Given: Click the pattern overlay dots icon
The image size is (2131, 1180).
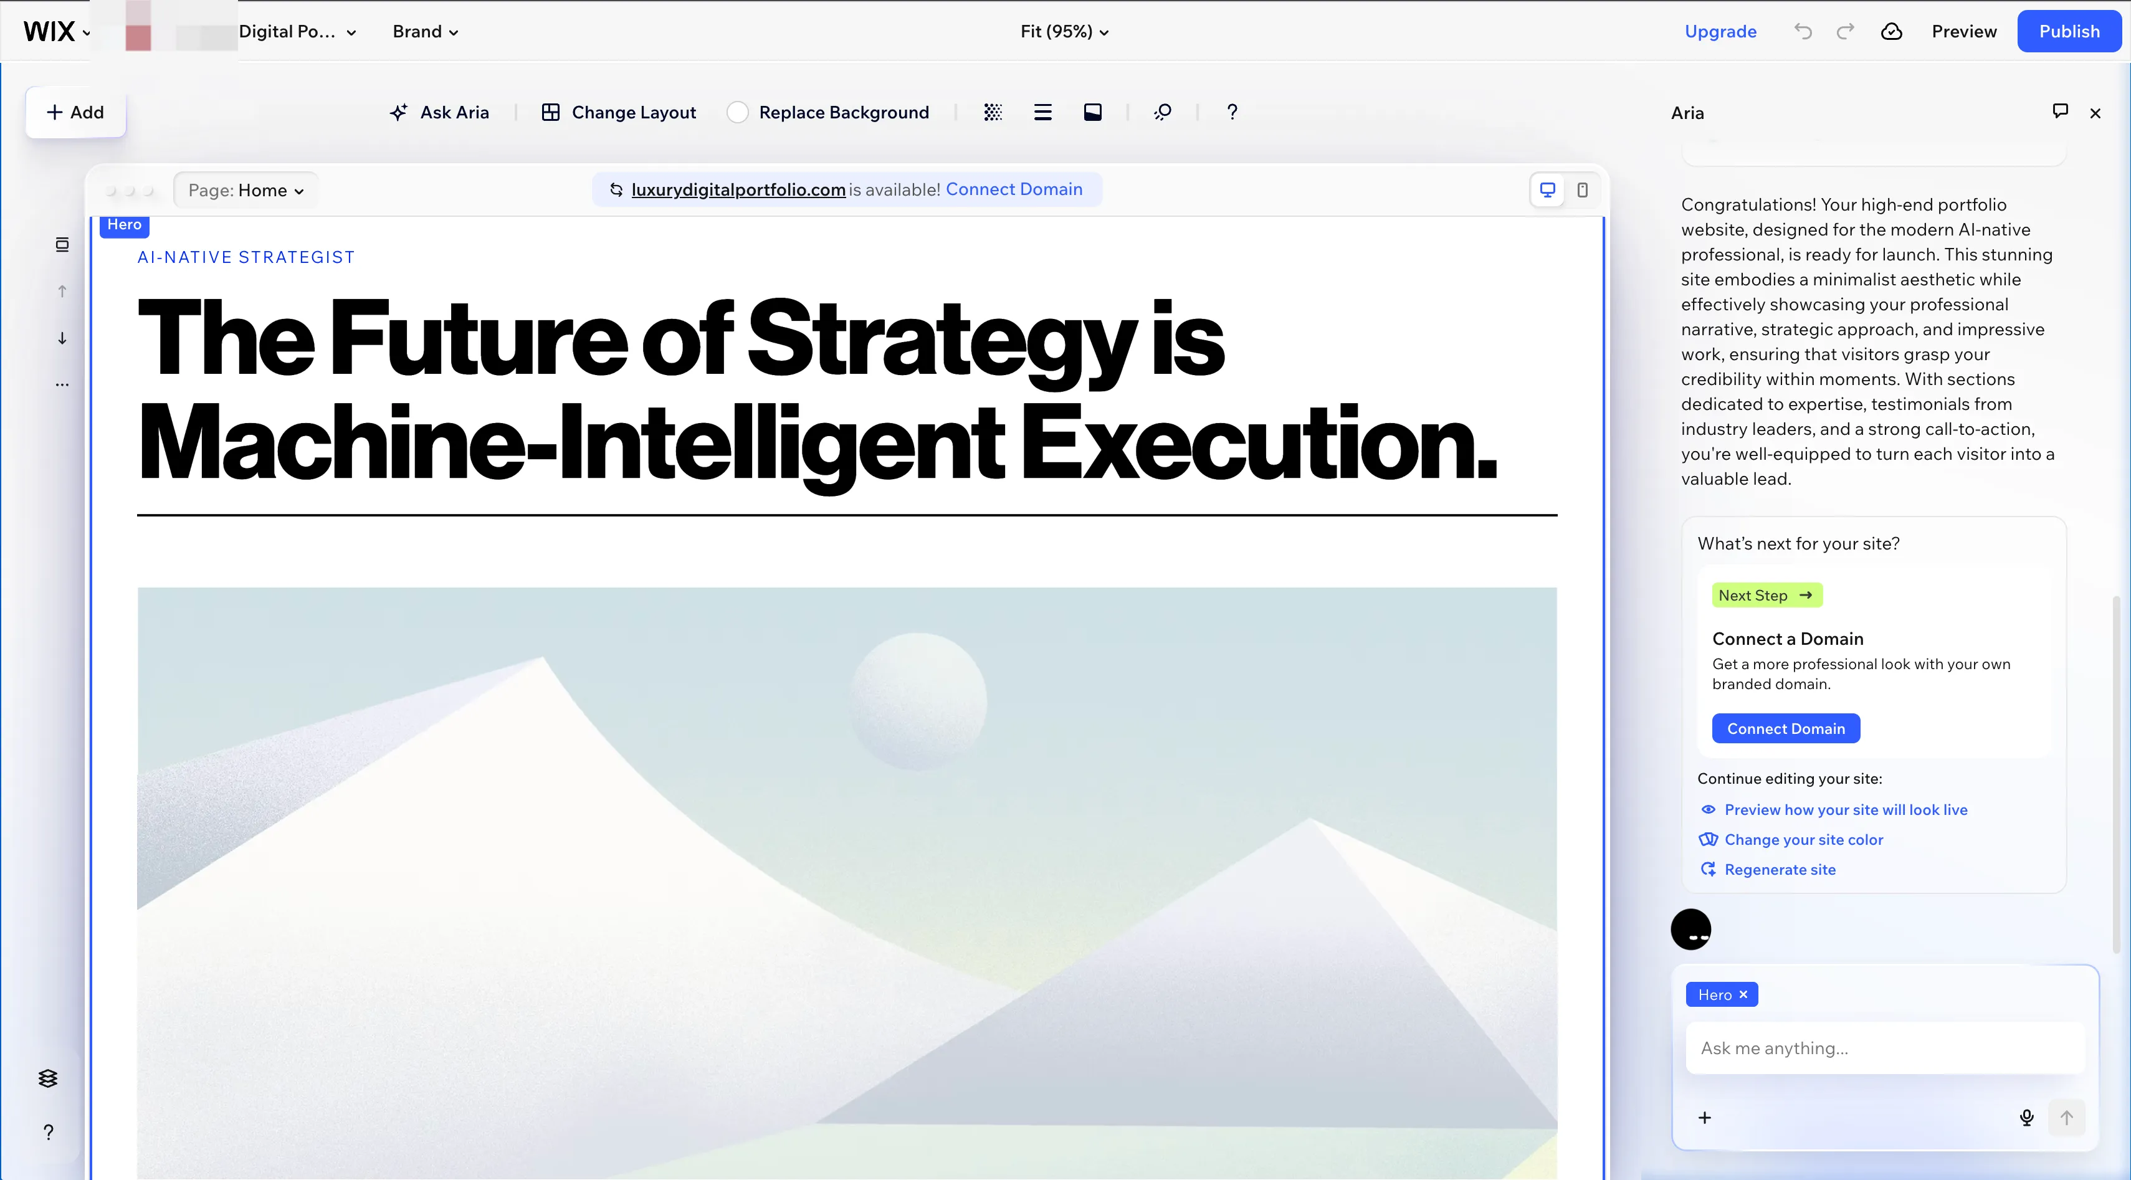Looking at the screenshot, I should (x=993, y=113).
